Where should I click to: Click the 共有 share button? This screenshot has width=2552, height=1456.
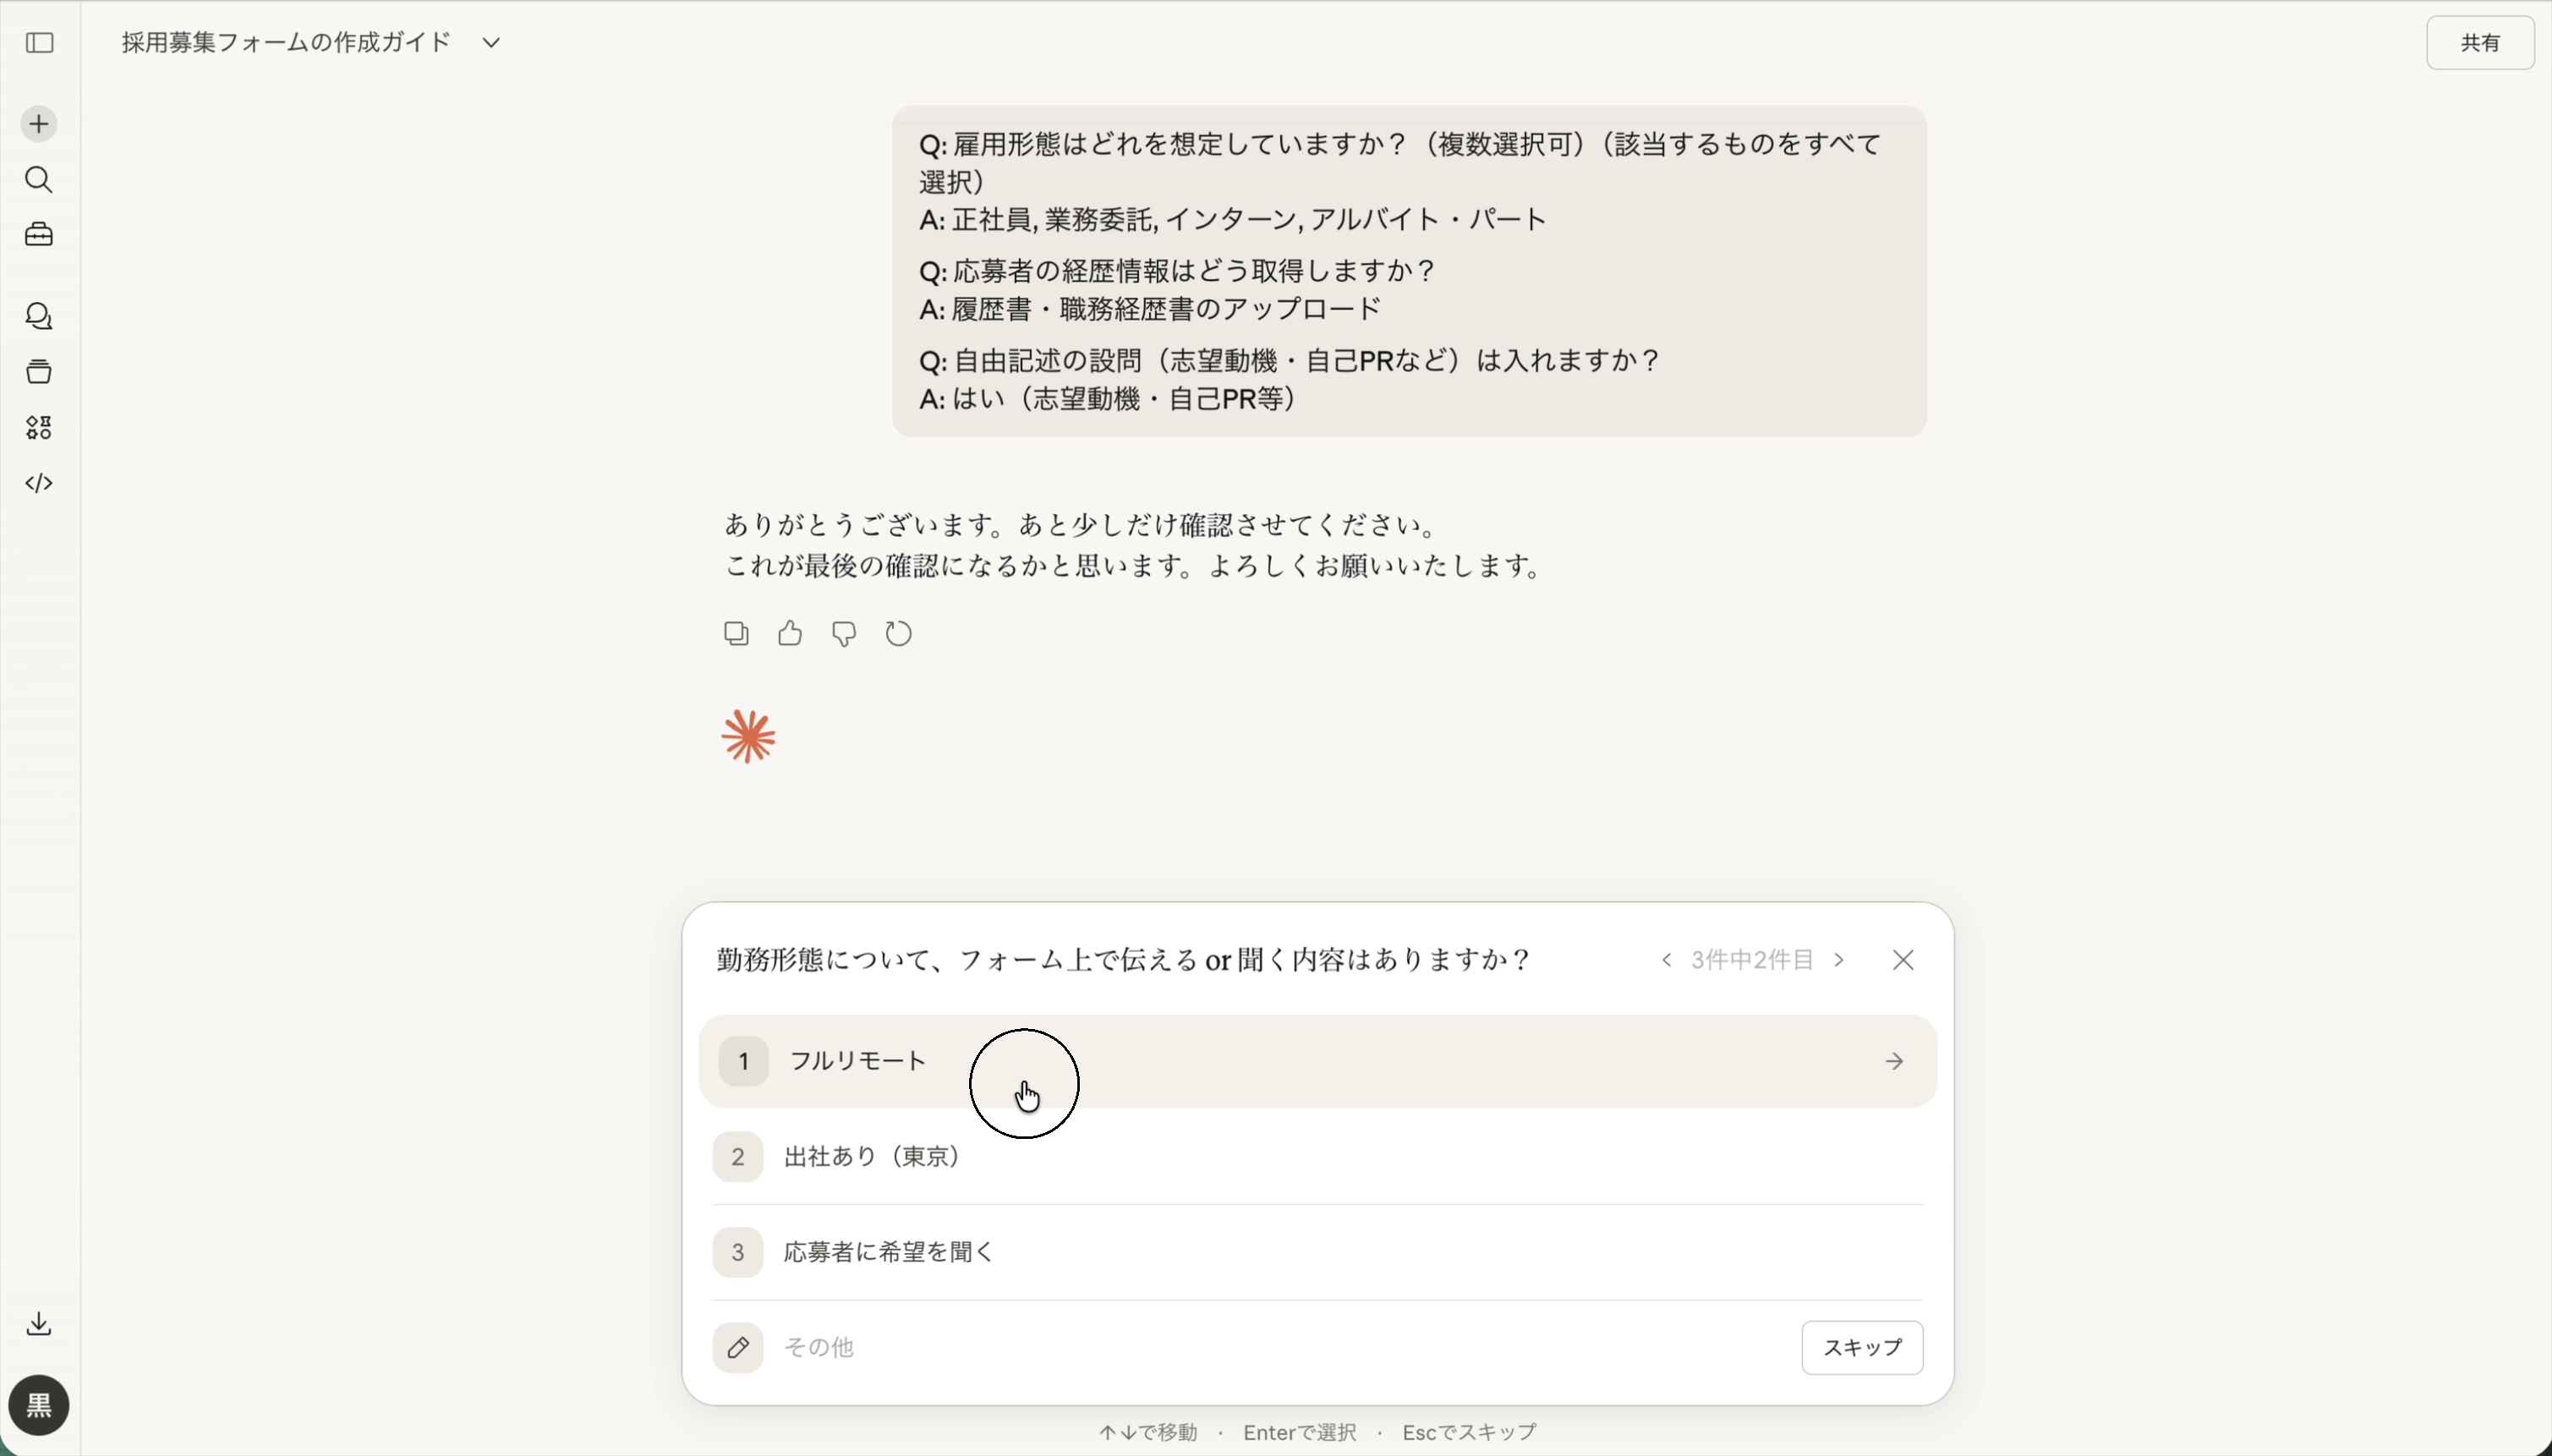click(x=2481, y=42)
